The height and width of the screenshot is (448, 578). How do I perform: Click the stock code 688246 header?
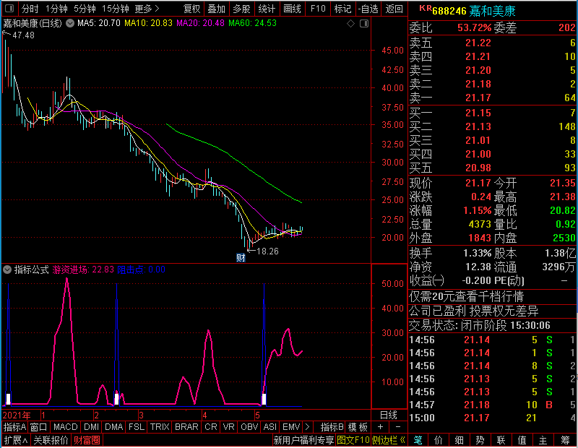point(449,11)
